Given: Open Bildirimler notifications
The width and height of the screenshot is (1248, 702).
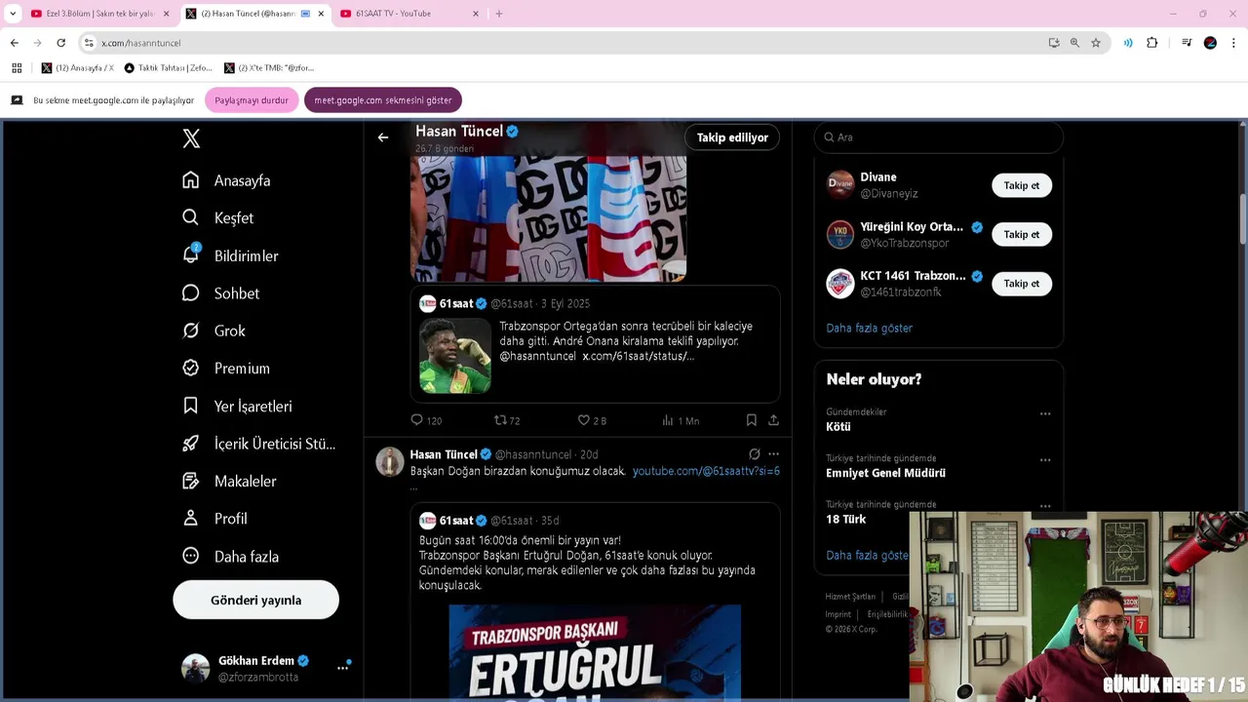Looking at the screenshot, I should tap(231, 255).
